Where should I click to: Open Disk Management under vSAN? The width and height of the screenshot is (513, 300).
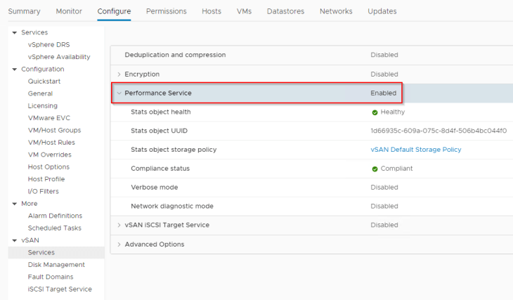pos(56,265)
